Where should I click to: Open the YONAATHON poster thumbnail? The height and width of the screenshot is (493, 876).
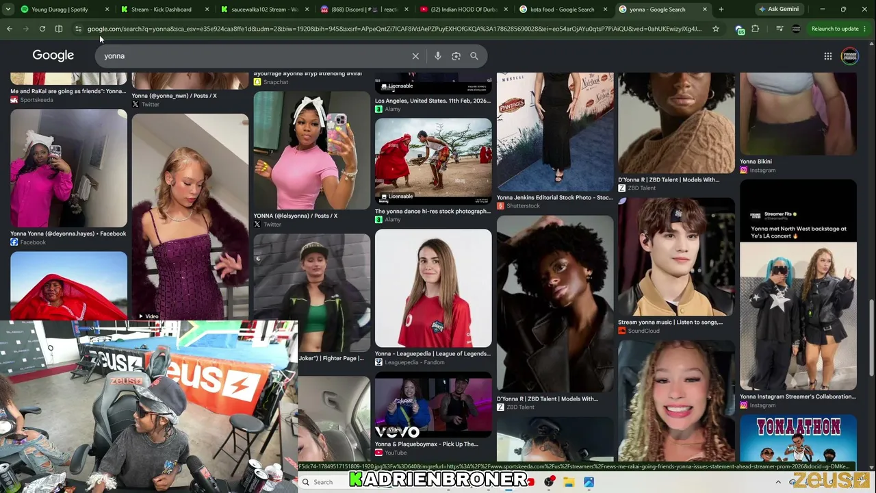point(798,438)
